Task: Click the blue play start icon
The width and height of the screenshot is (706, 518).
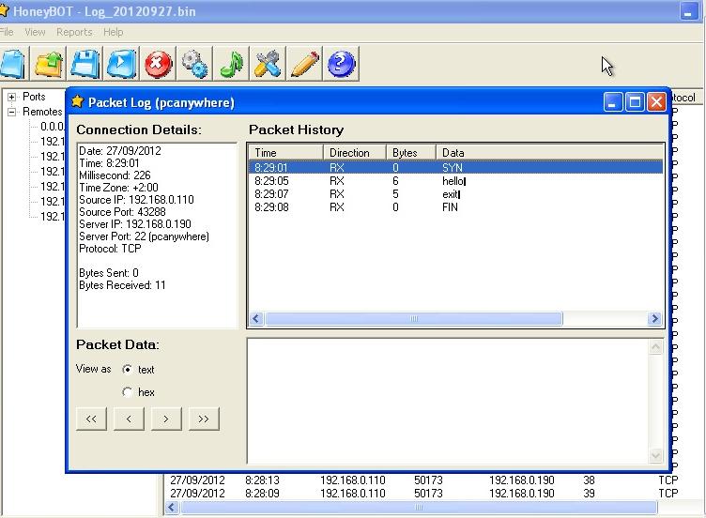Action: tap(122, 64)
